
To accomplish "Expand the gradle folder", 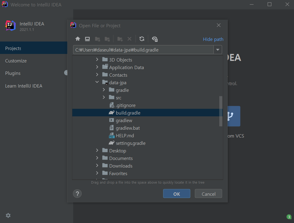I will [104, 90].
